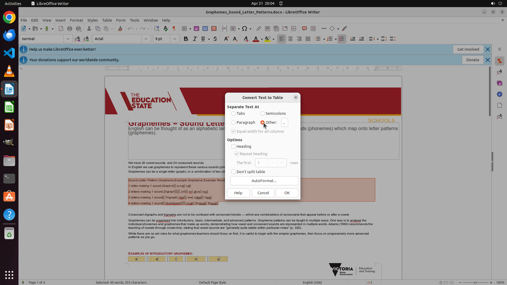The image size is (507, 285).
Task: Open the Table menu
Action: [107, 20]
